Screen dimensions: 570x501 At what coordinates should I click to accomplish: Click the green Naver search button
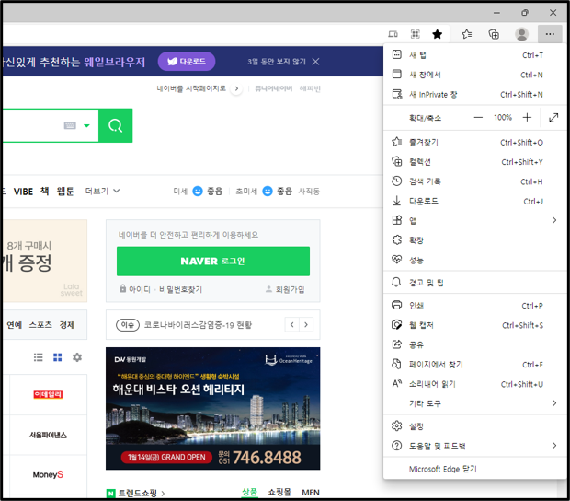point(116,125)
